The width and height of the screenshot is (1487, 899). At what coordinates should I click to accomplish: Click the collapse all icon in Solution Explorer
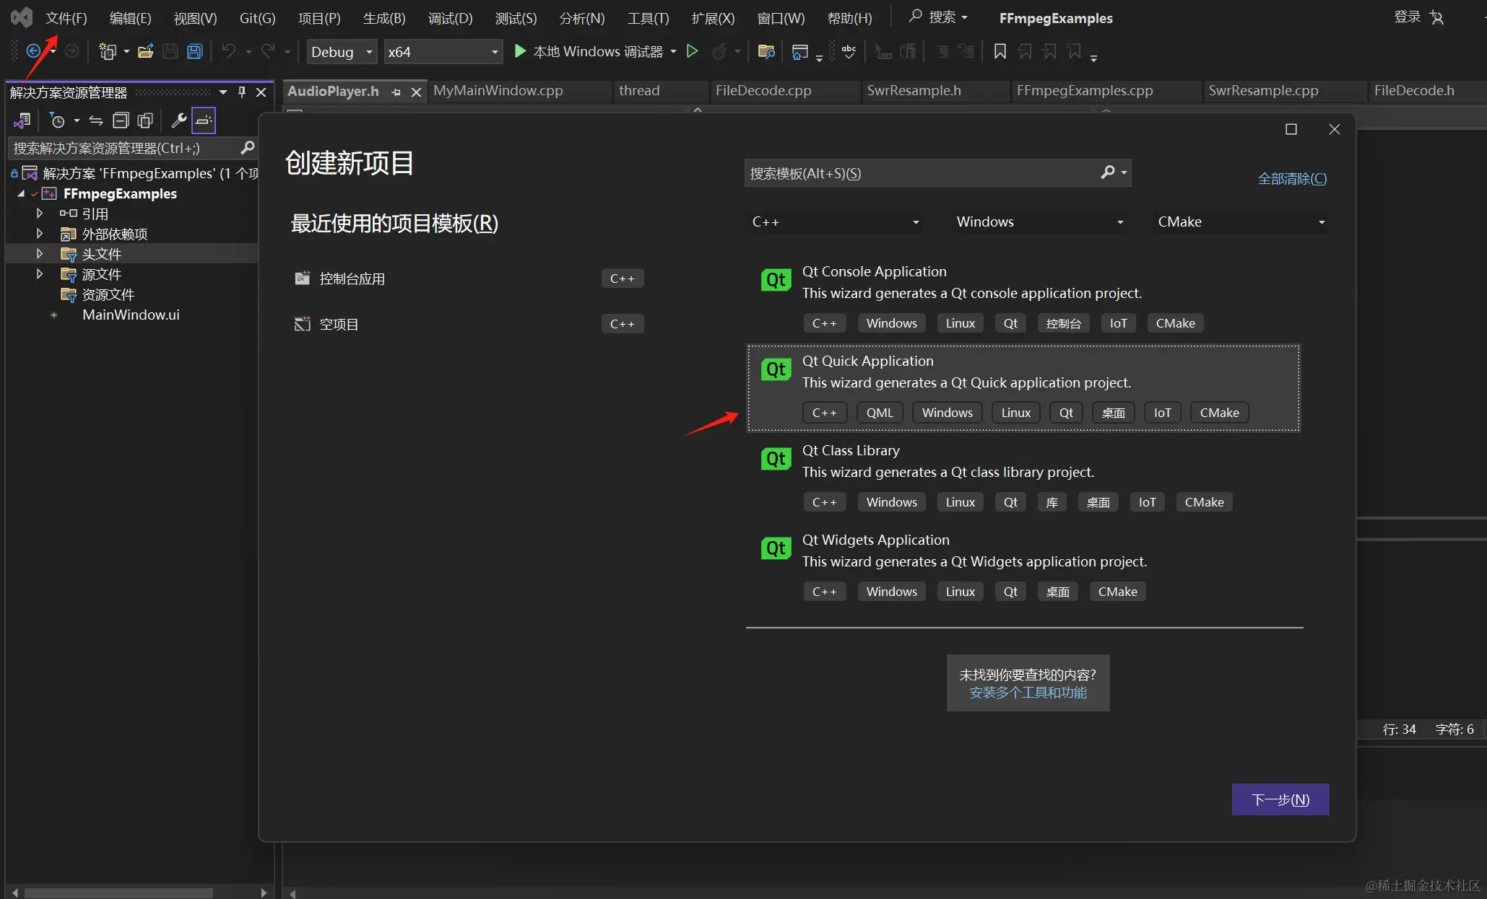point(121,120)
